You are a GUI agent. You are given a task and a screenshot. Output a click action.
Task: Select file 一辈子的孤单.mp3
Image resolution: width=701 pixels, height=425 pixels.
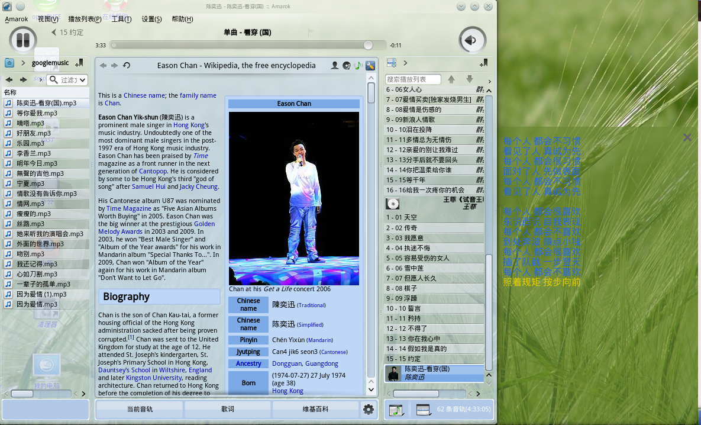(x=47, y=284)
